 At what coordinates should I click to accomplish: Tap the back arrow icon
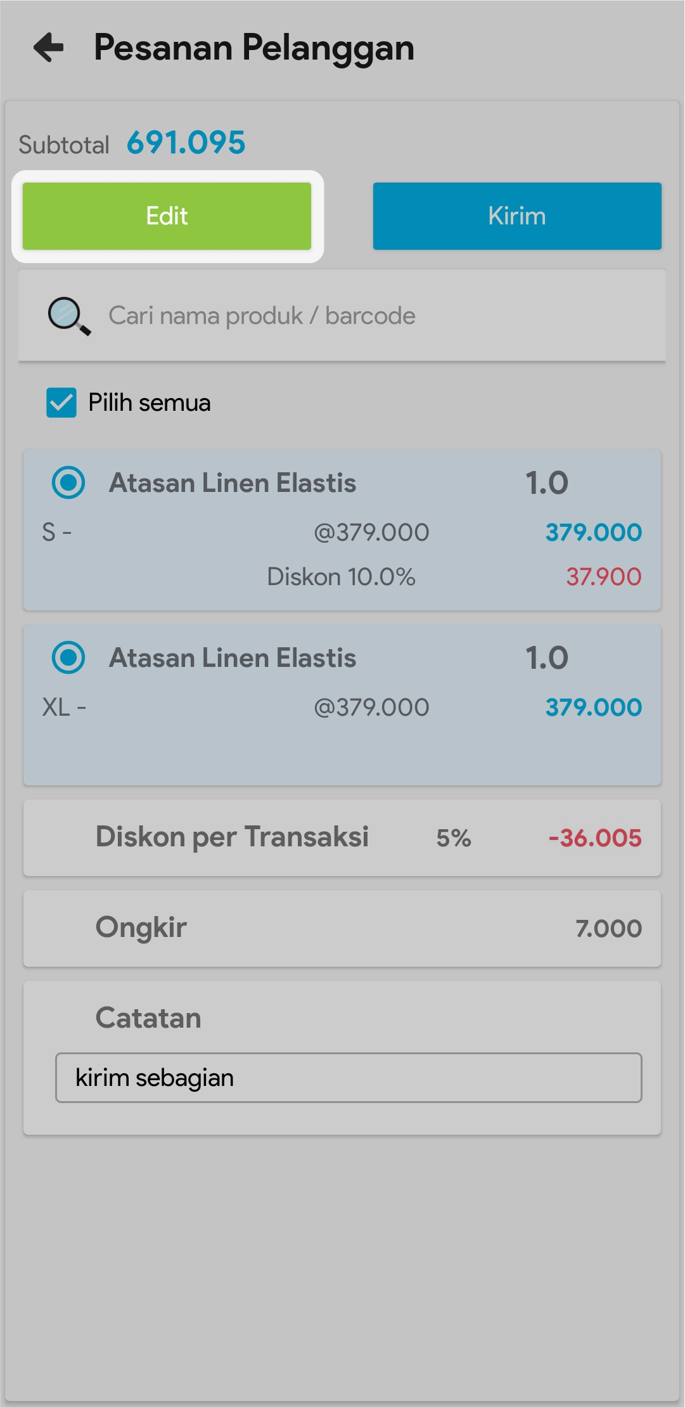tap(49, 48)
